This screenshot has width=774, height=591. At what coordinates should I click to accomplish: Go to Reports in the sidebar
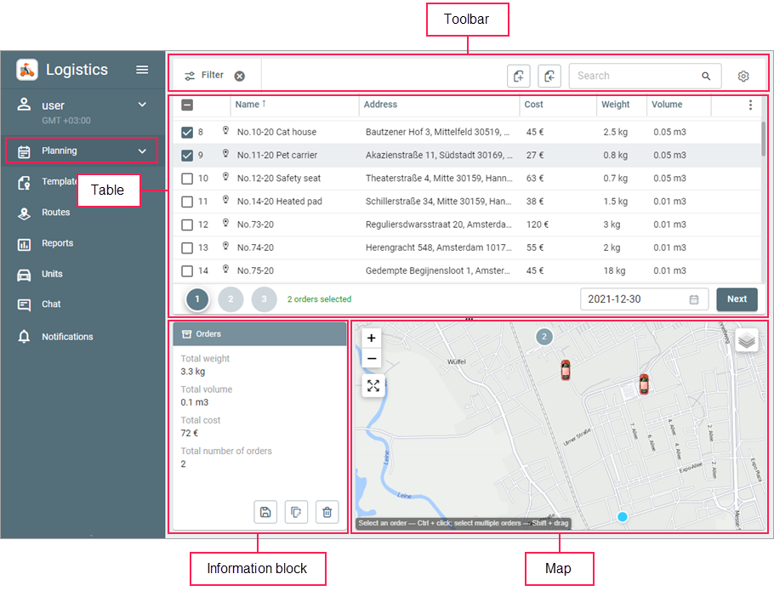click(57, 243)
